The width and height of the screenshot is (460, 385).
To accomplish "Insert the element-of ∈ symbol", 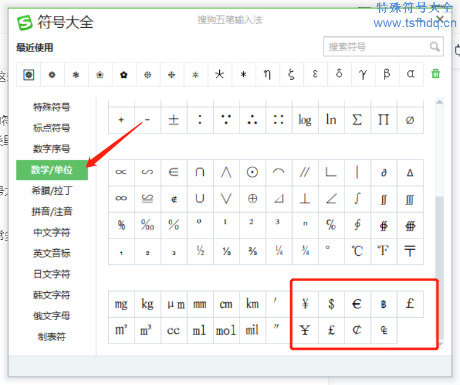I will click(174, 172).
